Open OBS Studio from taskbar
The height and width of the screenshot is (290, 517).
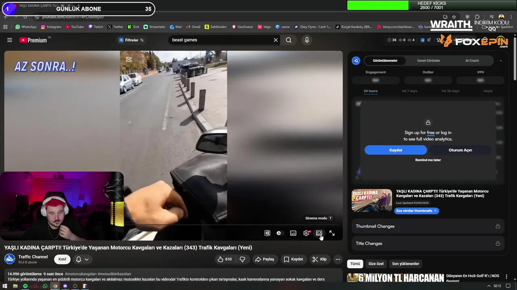(75, 286)
